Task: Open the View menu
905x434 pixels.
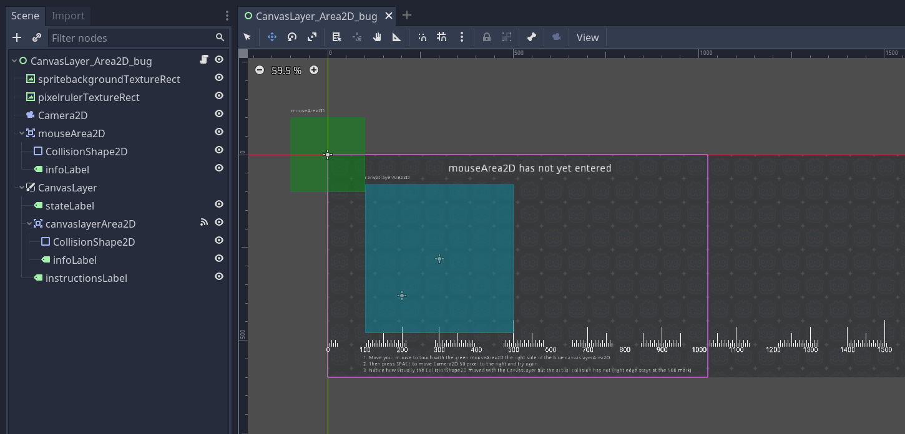Action: coord(587,37)
